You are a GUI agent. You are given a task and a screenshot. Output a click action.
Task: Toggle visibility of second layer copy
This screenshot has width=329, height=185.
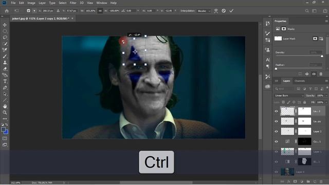tap(277, 121)
